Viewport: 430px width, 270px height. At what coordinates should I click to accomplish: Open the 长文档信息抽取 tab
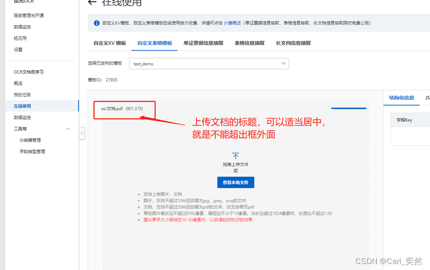293,43
